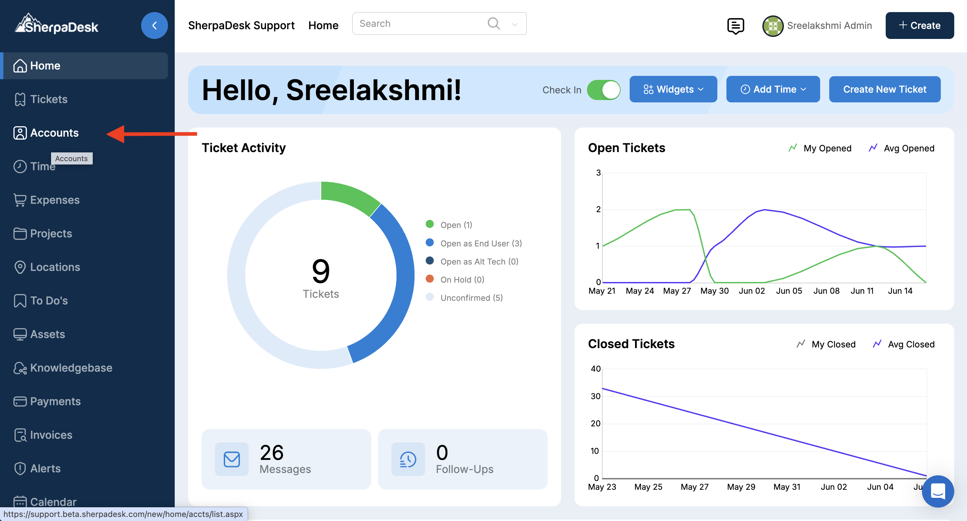The image size is (967, 521).
Task: Open the chat messages icon in header
Action: (x=735, y=26)
